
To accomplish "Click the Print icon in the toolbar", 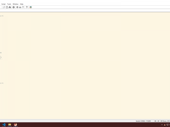I will coord(13,7).
